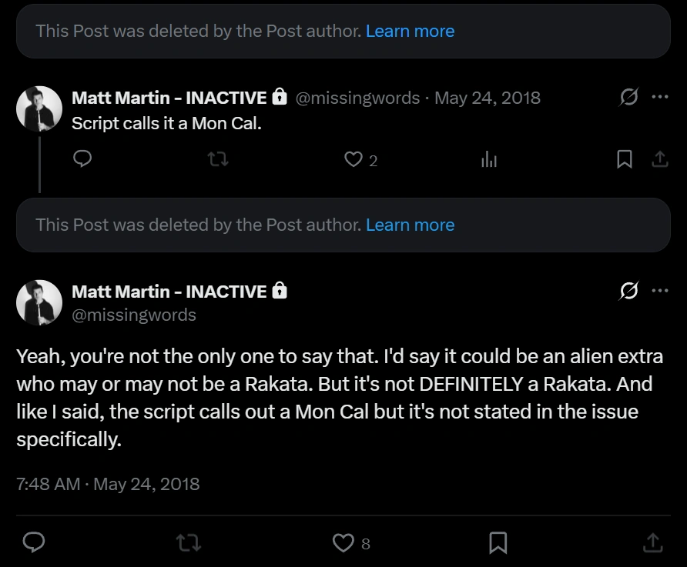This screenshot has height=567, width=687.
Task: View analytics of the upper Matt Martin post
Action: [489, 159]
